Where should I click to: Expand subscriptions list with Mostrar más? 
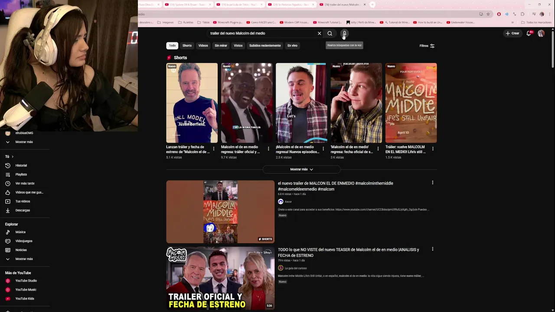(x=24, y=142)
